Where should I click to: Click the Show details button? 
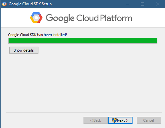pos(24,50)
